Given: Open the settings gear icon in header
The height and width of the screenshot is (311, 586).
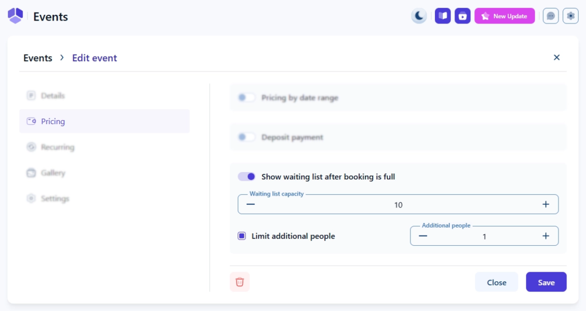Looking at the screenshot, I should [x=571, y=16].
